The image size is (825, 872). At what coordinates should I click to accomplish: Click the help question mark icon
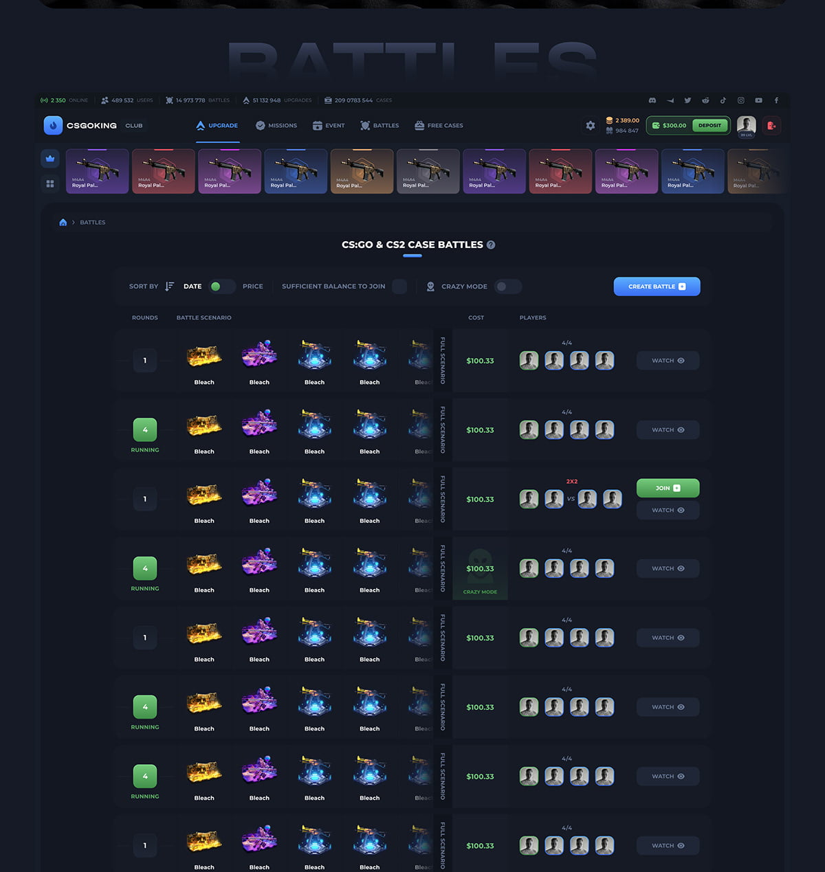click(491, 245)
